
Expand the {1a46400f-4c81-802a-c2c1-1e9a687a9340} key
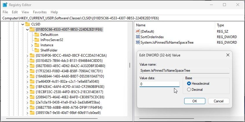click(x=28, y=82)
